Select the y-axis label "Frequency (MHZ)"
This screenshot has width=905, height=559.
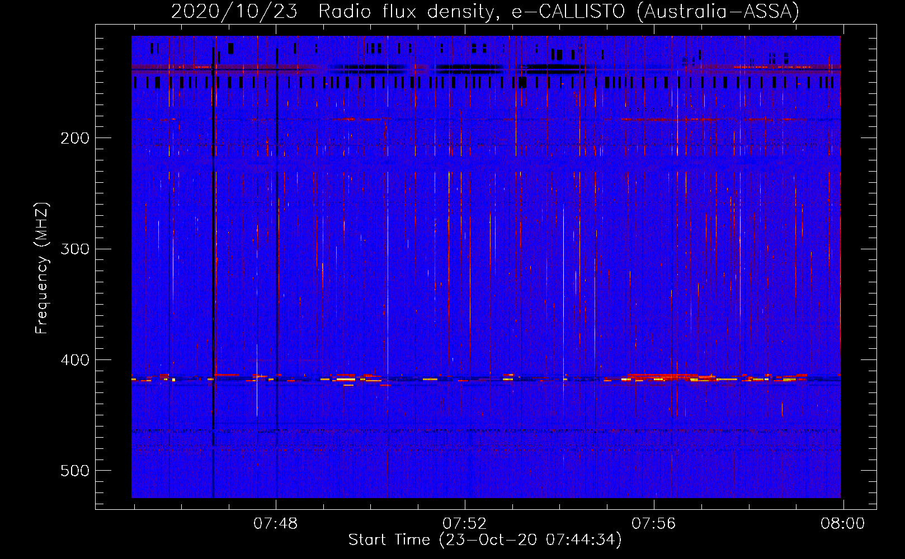[x=43, y=268]
